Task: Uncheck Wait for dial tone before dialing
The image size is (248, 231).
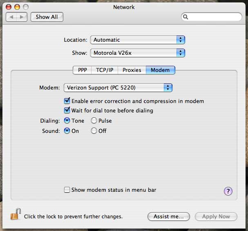Action: 67,110
